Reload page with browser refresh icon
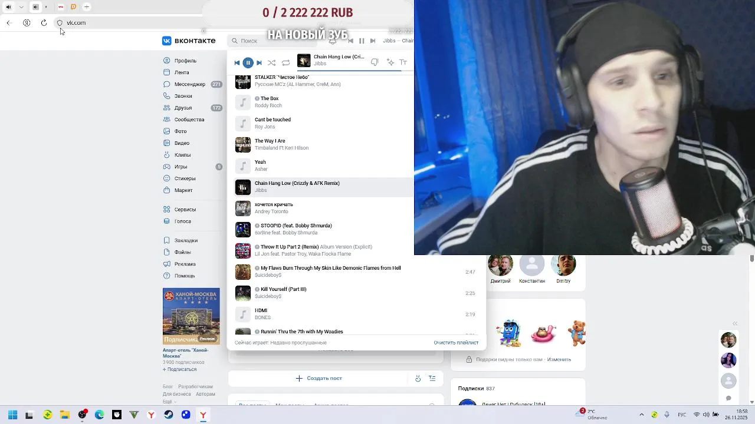The image size is (755, 424). (44, 23)
